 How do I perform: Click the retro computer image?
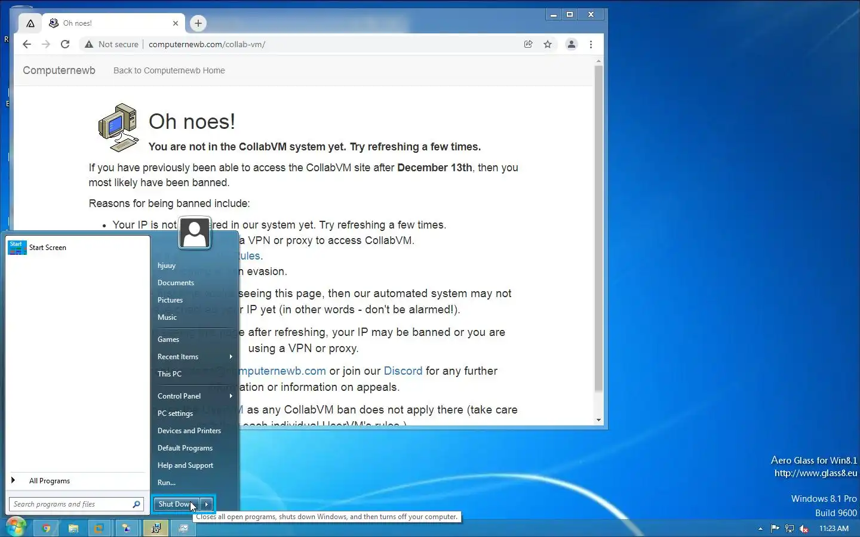point(118,128)
